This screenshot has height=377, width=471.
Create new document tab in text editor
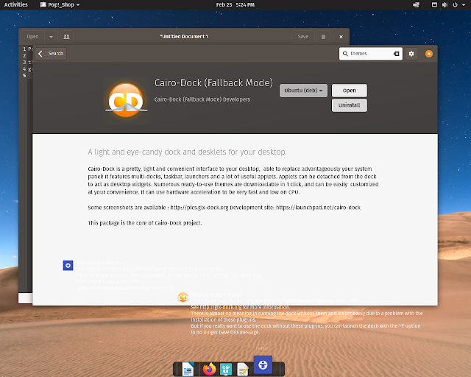click(x=66, y=37)
